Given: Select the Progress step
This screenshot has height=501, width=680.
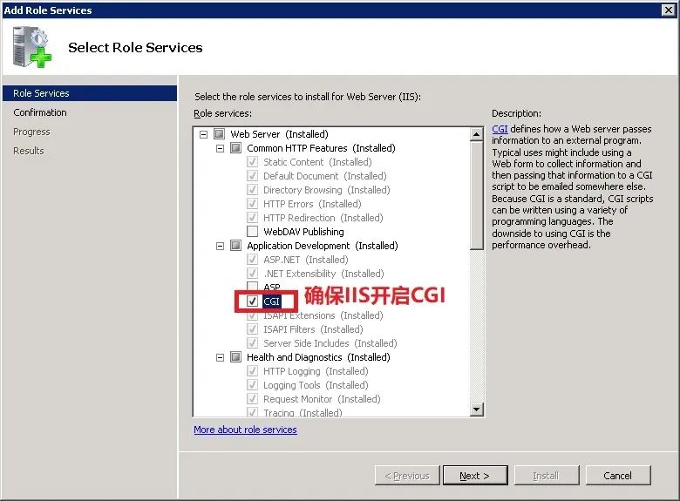Looking at the screenshot, I should tap(31, 132).
